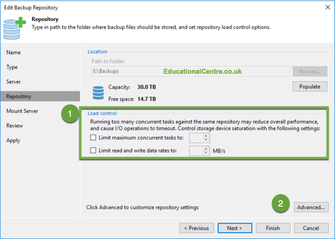Click the green number 2 annotation badge
The image size is (335, 239).
click(280, 203)
